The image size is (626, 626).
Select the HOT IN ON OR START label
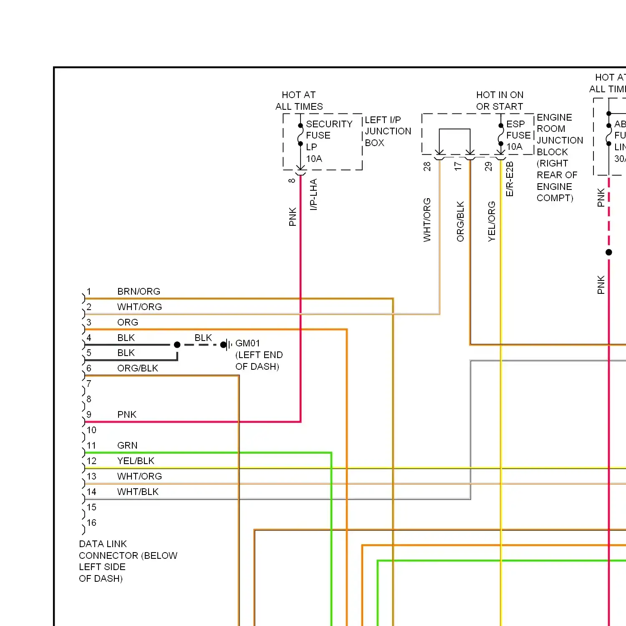pos(500,101)
